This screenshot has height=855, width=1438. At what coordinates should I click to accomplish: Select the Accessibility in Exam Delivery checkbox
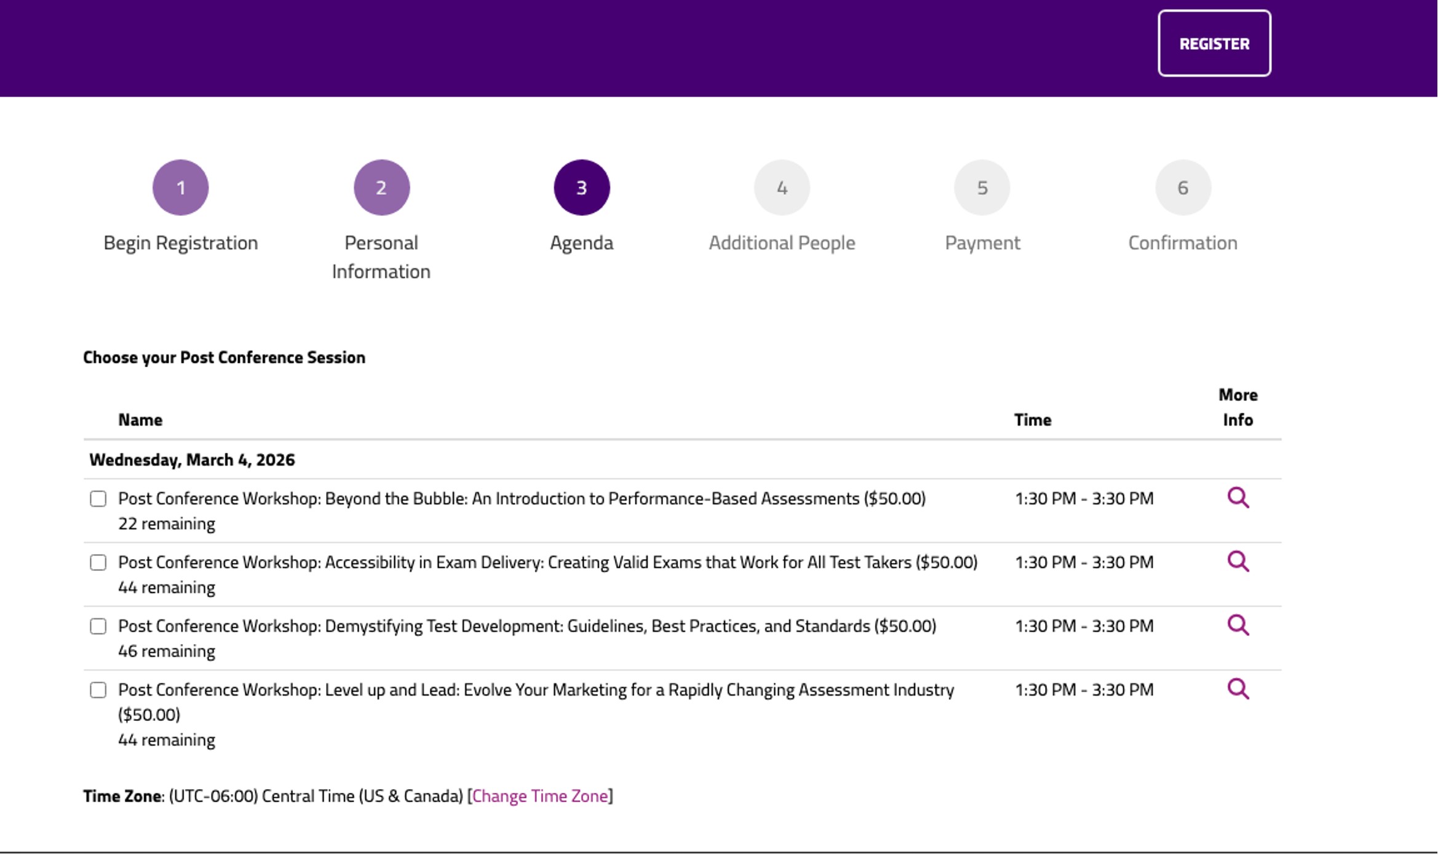(98, 562)
